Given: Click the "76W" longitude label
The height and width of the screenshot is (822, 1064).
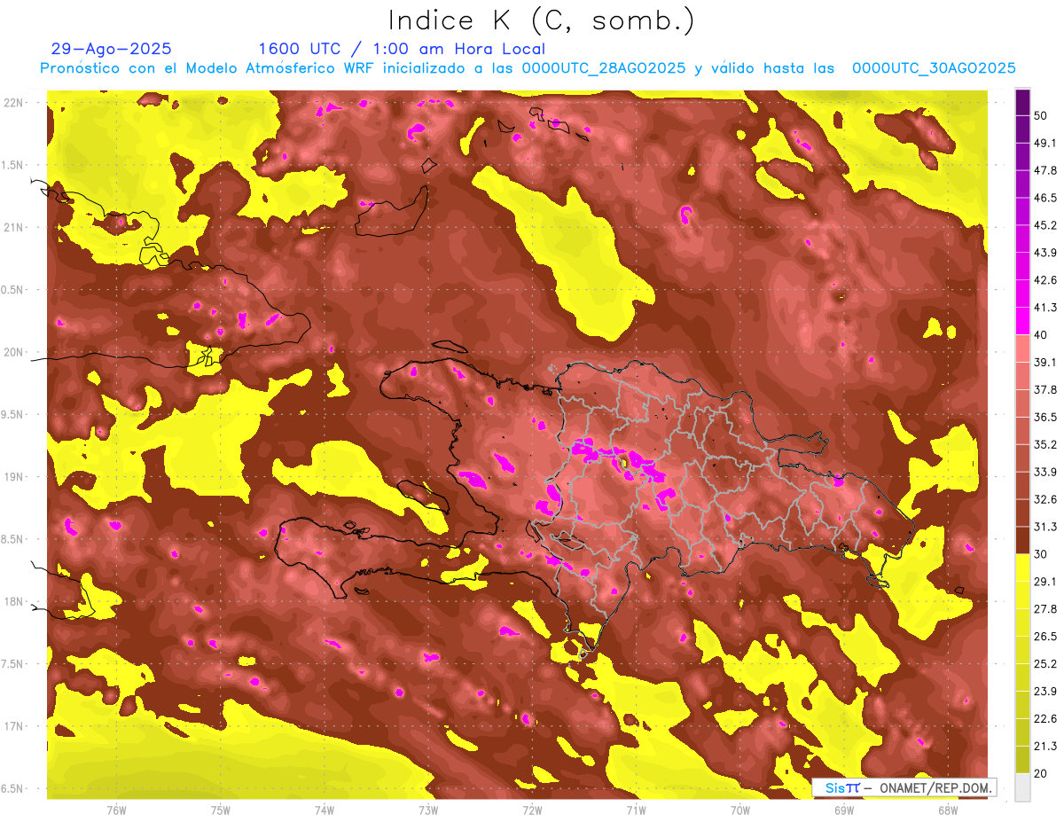Looking at the screenshot, I should point(116,810).
